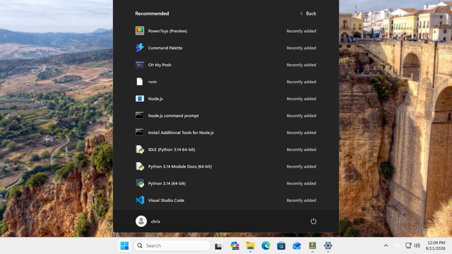The image size is (452, 254).
Task: Click the Windows Start button in taskbar
Action: [x=125, y=246]
